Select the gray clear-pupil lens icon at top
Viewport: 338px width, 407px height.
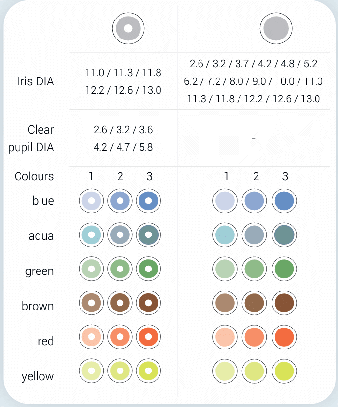[128, 28]
